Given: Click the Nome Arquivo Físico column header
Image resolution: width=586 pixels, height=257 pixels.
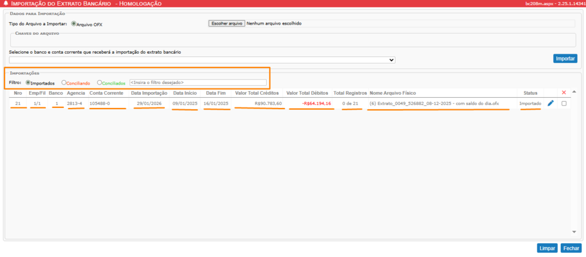Looking at the screenshot, I should [x=393, y=93].
